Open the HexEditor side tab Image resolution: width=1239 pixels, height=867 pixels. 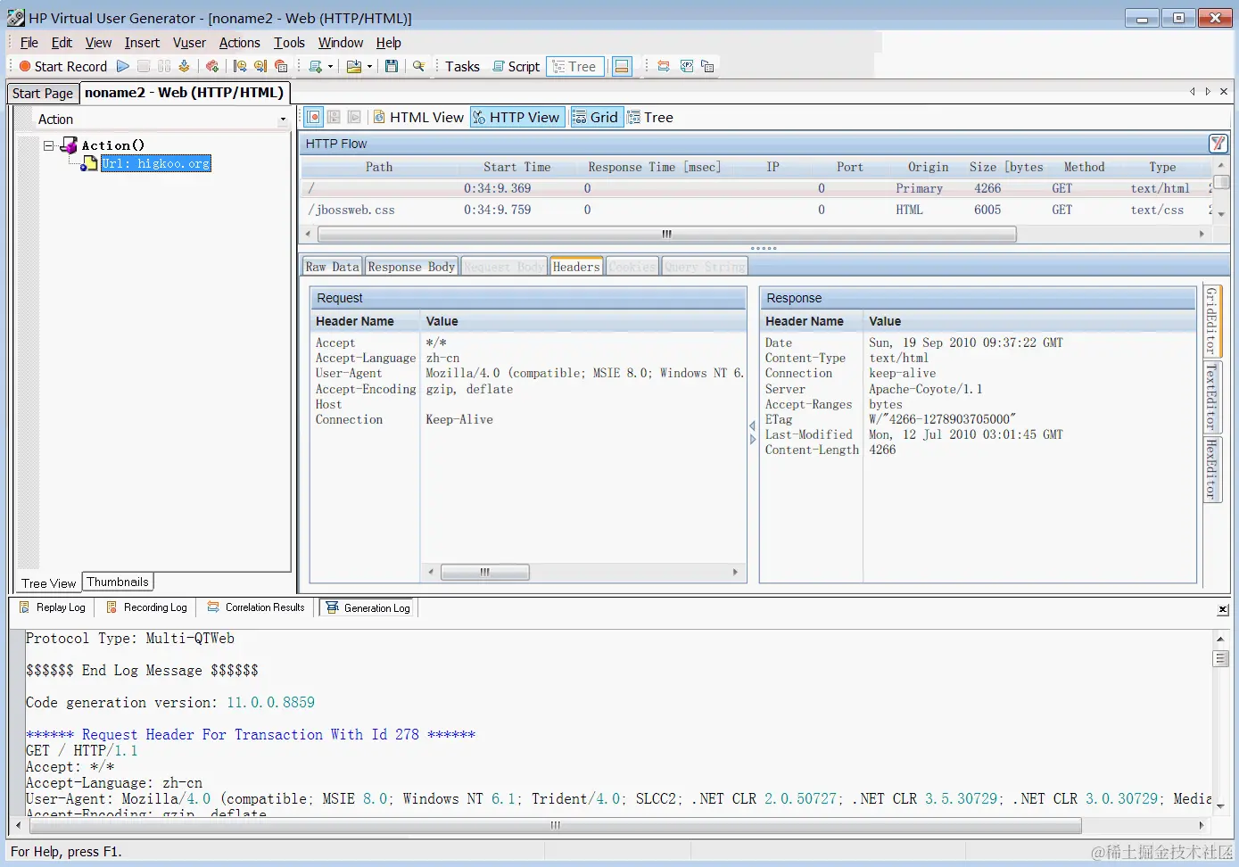coord(1212,469)
